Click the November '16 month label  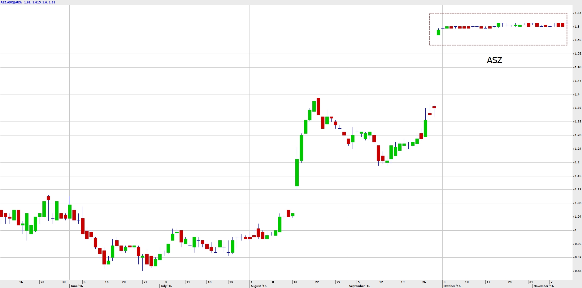[544, 286]
